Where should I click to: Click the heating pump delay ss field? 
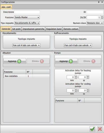point(83,77)
